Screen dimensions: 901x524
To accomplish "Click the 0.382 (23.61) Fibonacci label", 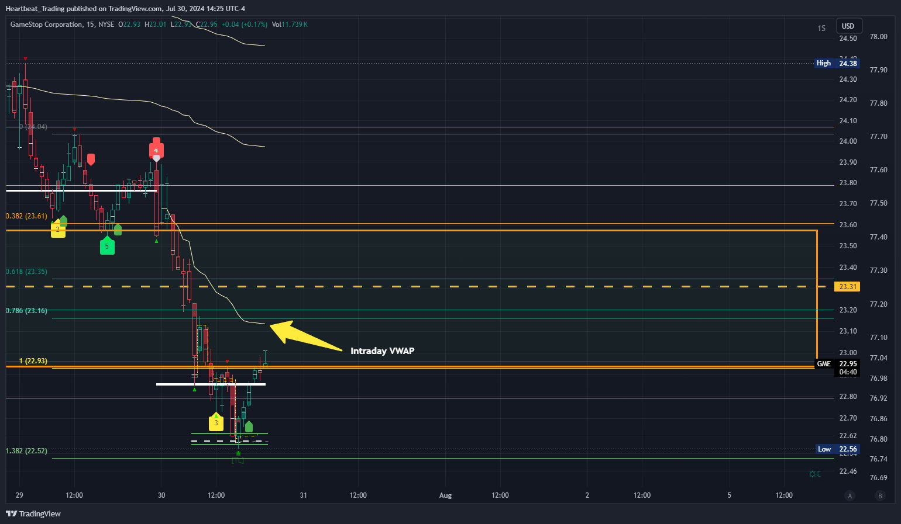I will tap(26, 216).
